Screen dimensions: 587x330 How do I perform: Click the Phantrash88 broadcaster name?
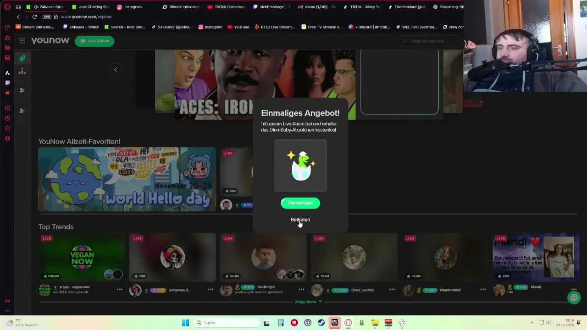pos(450,290)
